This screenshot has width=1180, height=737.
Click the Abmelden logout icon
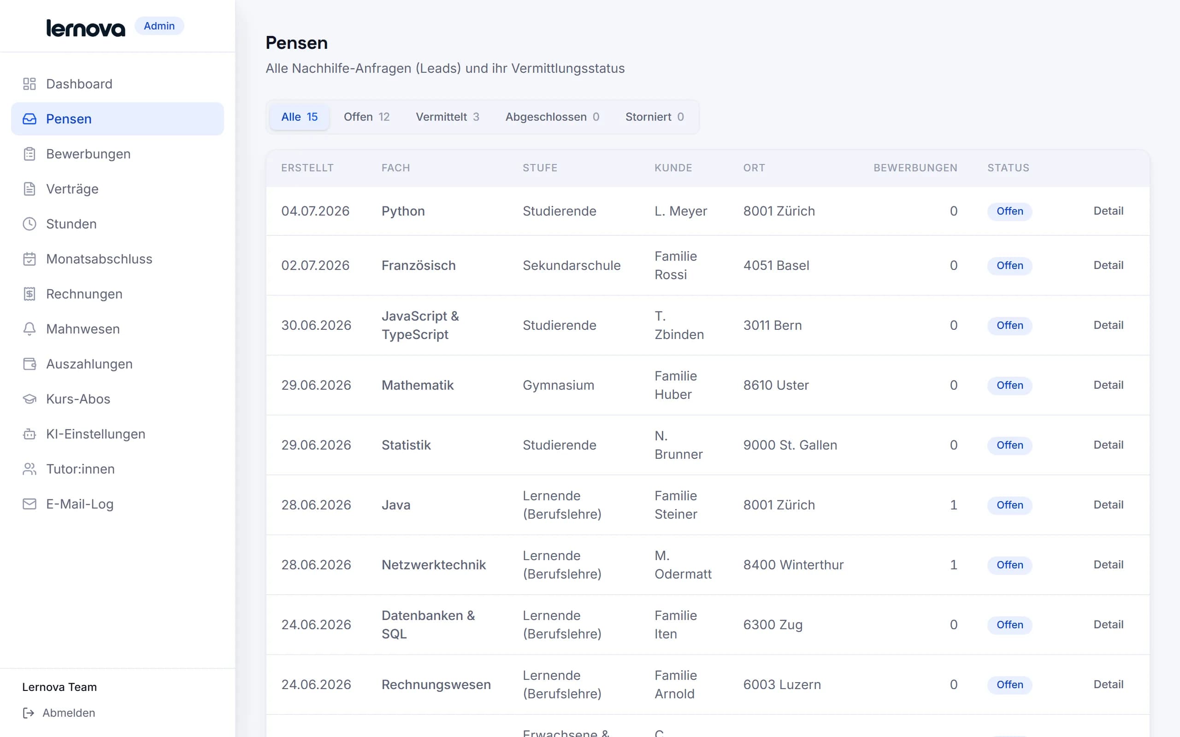pyautogui.click(x=29, y=713)
